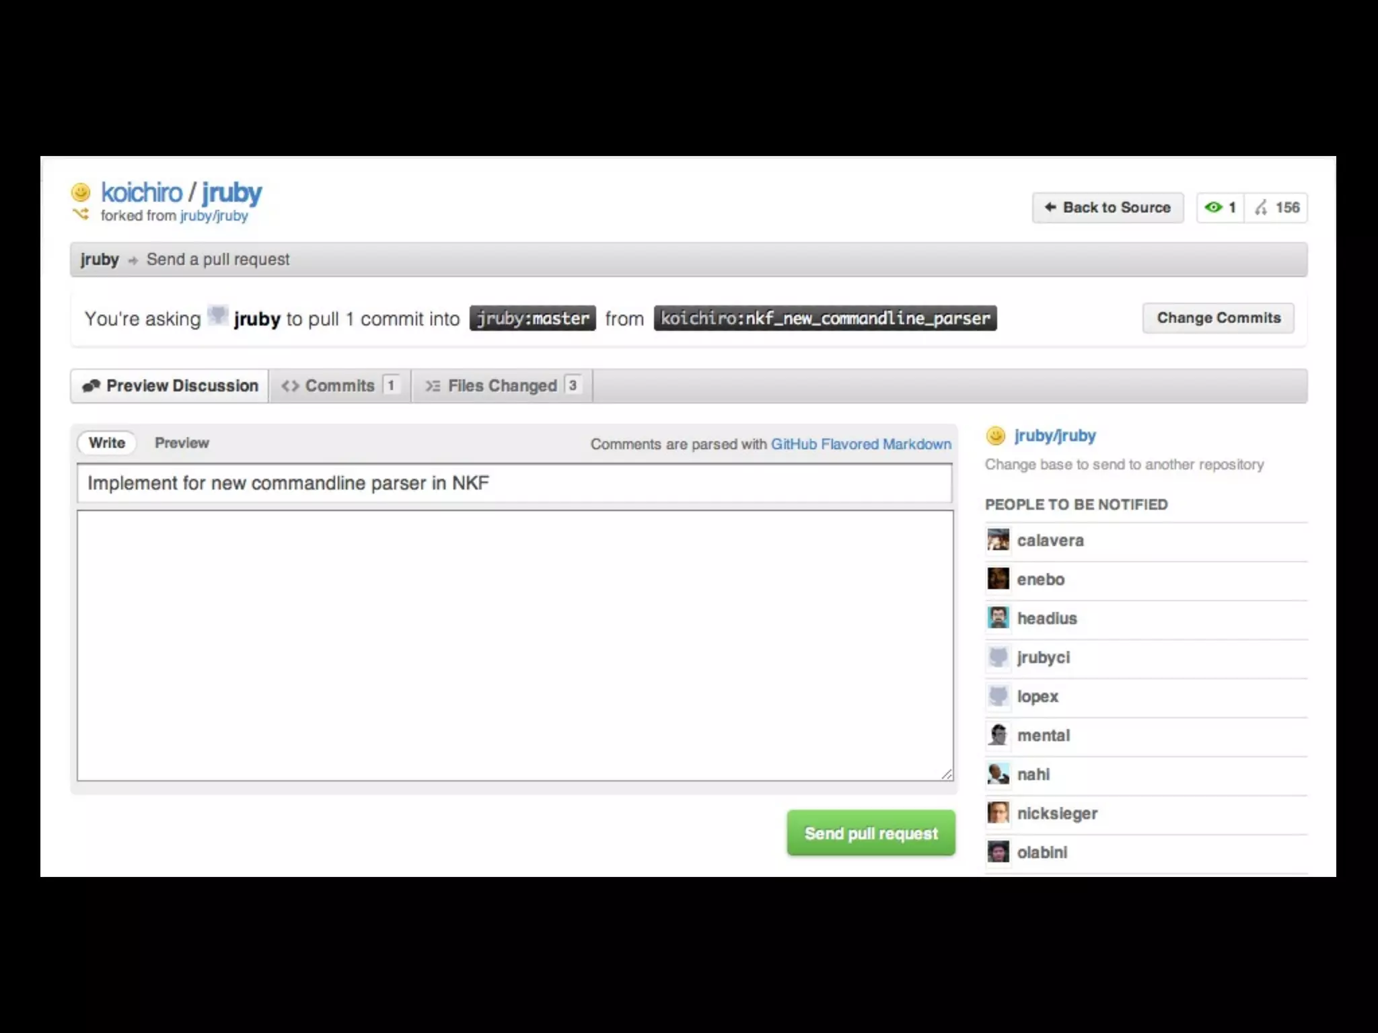Click inside the comment body textarea
The height and width of the screenshot is (1033, 1378).
(x=514, y=646)
